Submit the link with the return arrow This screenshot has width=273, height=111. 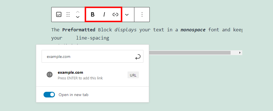pos(138,56)
